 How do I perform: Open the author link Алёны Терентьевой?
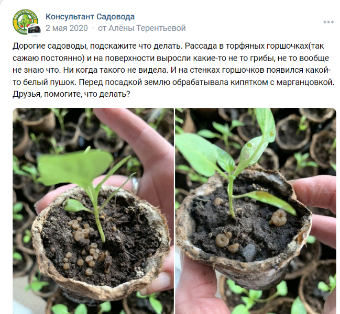tap(147, 28)
